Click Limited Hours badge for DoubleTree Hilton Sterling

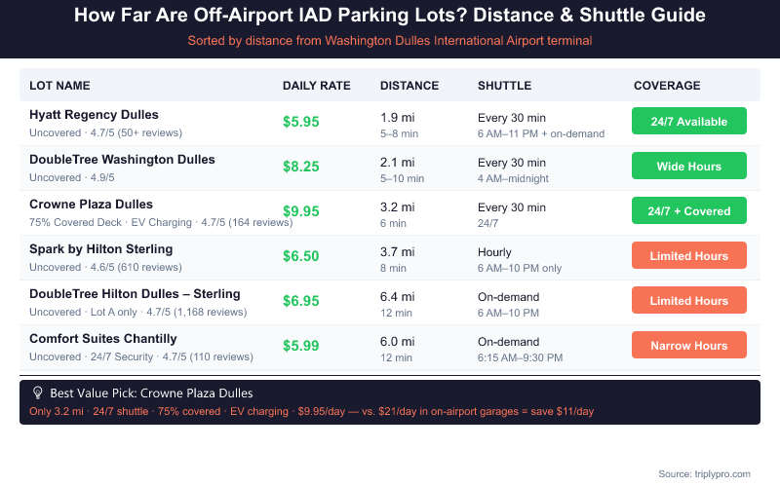[x=688, y=300]
